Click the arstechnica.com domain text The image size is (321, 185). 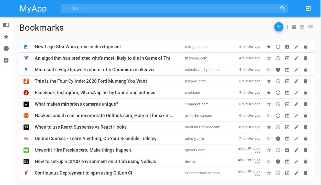click(x=198, y=116)
